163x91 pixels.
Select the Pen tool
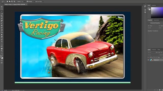pos(2,39)
